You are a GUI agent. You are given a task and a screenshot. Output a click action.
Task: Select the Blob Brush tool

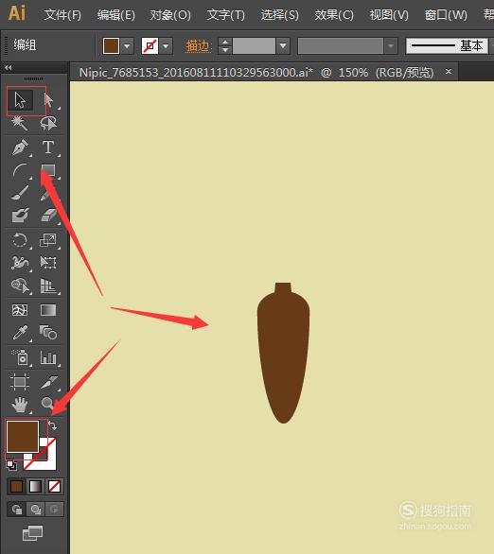(20, 216)
